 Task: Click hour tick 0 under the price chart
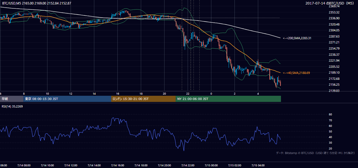pyautogui.click(x=211, y=94)
